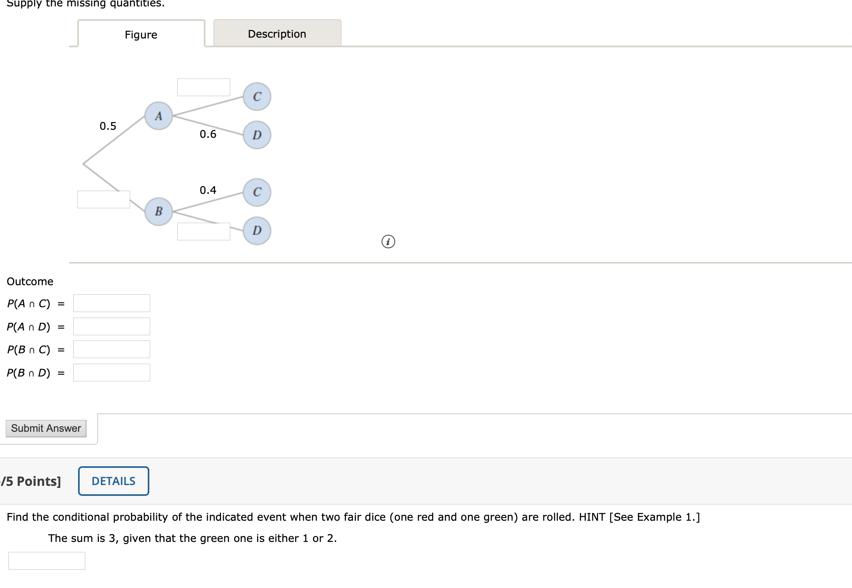
Task: Select node A in the tree diagram
Action: (159, 116)
